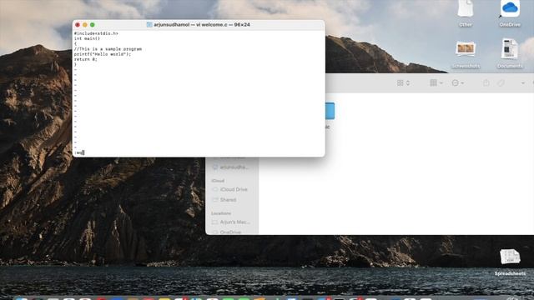Close the Terminal window
Image resolution: width=534 pixels, height=300 pixels.
[78, 25]
